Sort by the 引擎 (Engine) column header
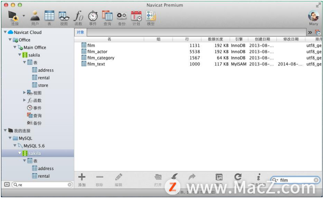This screenshot has height=199, width=324. 239,39
